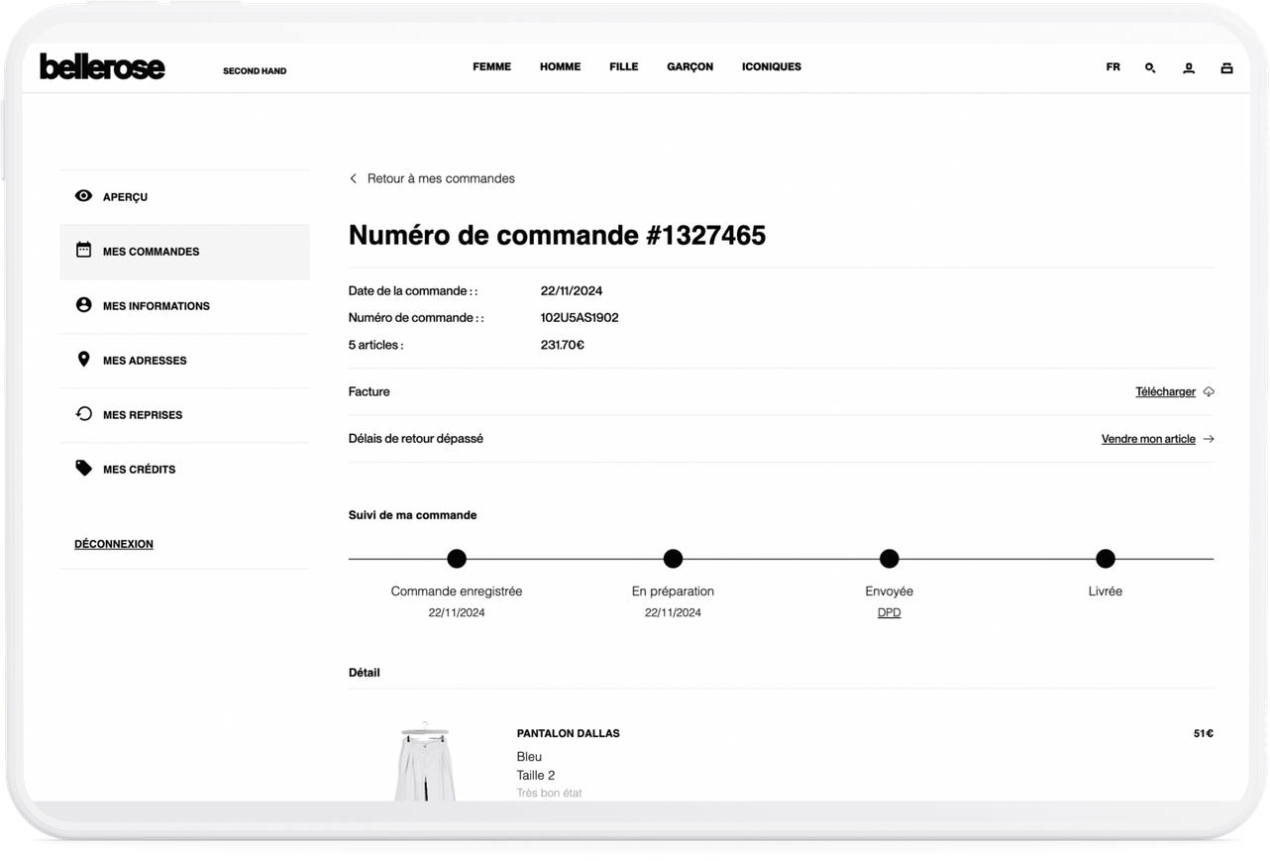Image resolution: width=1270 pixels, height=861 pixels.
Task: Click the Vendre mon article link
Action: pos(1148,439)
